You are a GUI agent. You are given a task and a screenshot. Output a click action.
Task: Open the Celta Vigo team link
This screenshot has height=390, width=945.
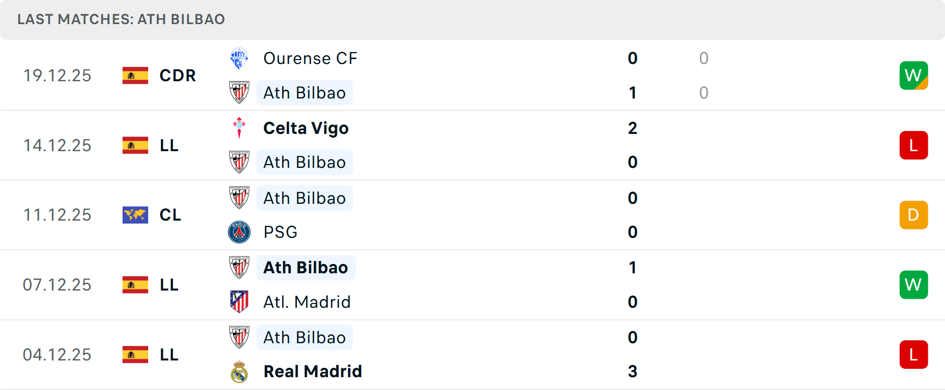(x=306, y=128)
